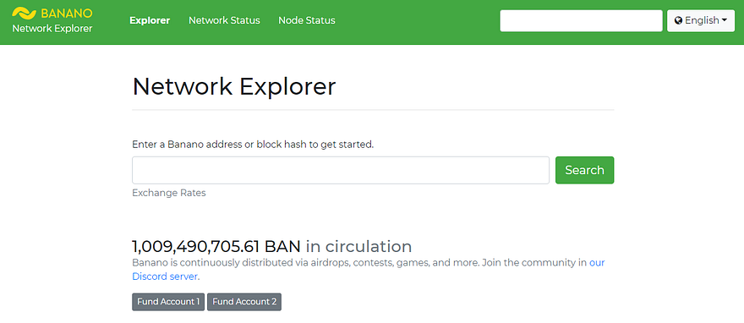Click the BANANO brand name text
This screenshot has height=323, width=744.
[x=67, y=14]
